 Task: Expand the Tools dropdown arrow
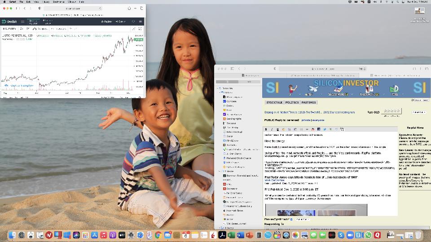coord(403,95)
